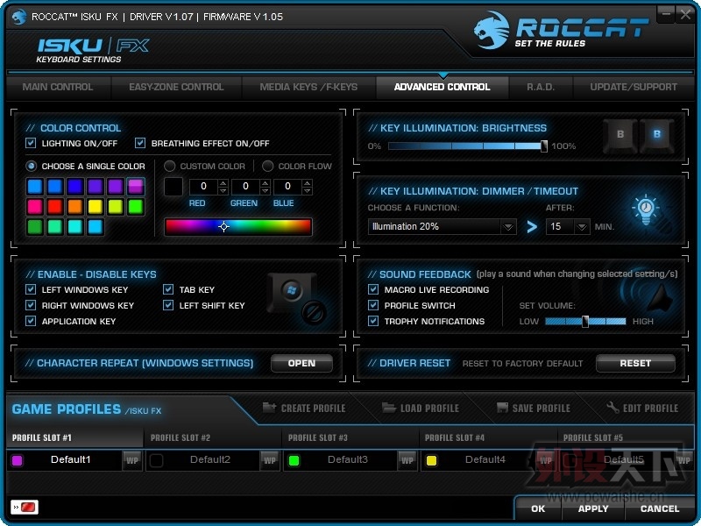Click the rainbow color spectrum bar

[x=238, y=227]
